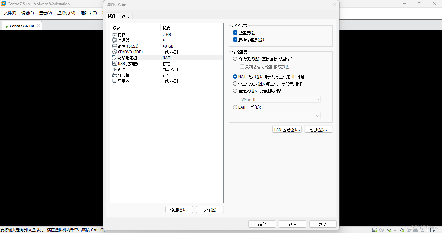Click the USB controller device icon

115,64
